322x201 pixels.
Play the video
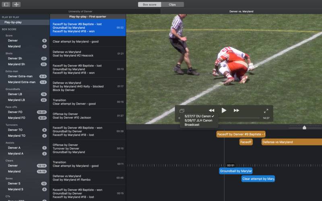coord(224,110)
